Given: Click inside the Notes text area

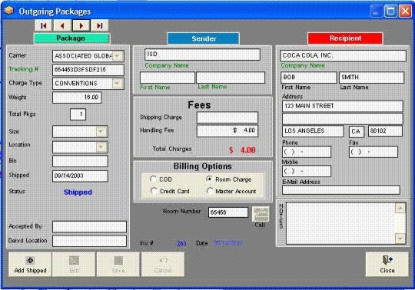Looking at the screenshot, I should tap(340, 223).
